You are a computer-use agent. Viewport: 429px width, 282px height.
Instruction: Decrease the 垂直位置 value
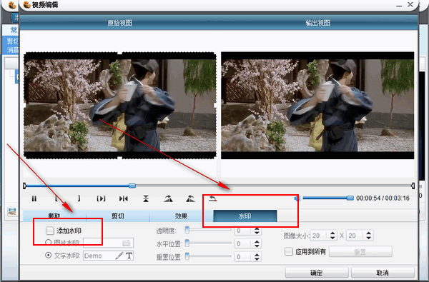(x=257, y=258)
